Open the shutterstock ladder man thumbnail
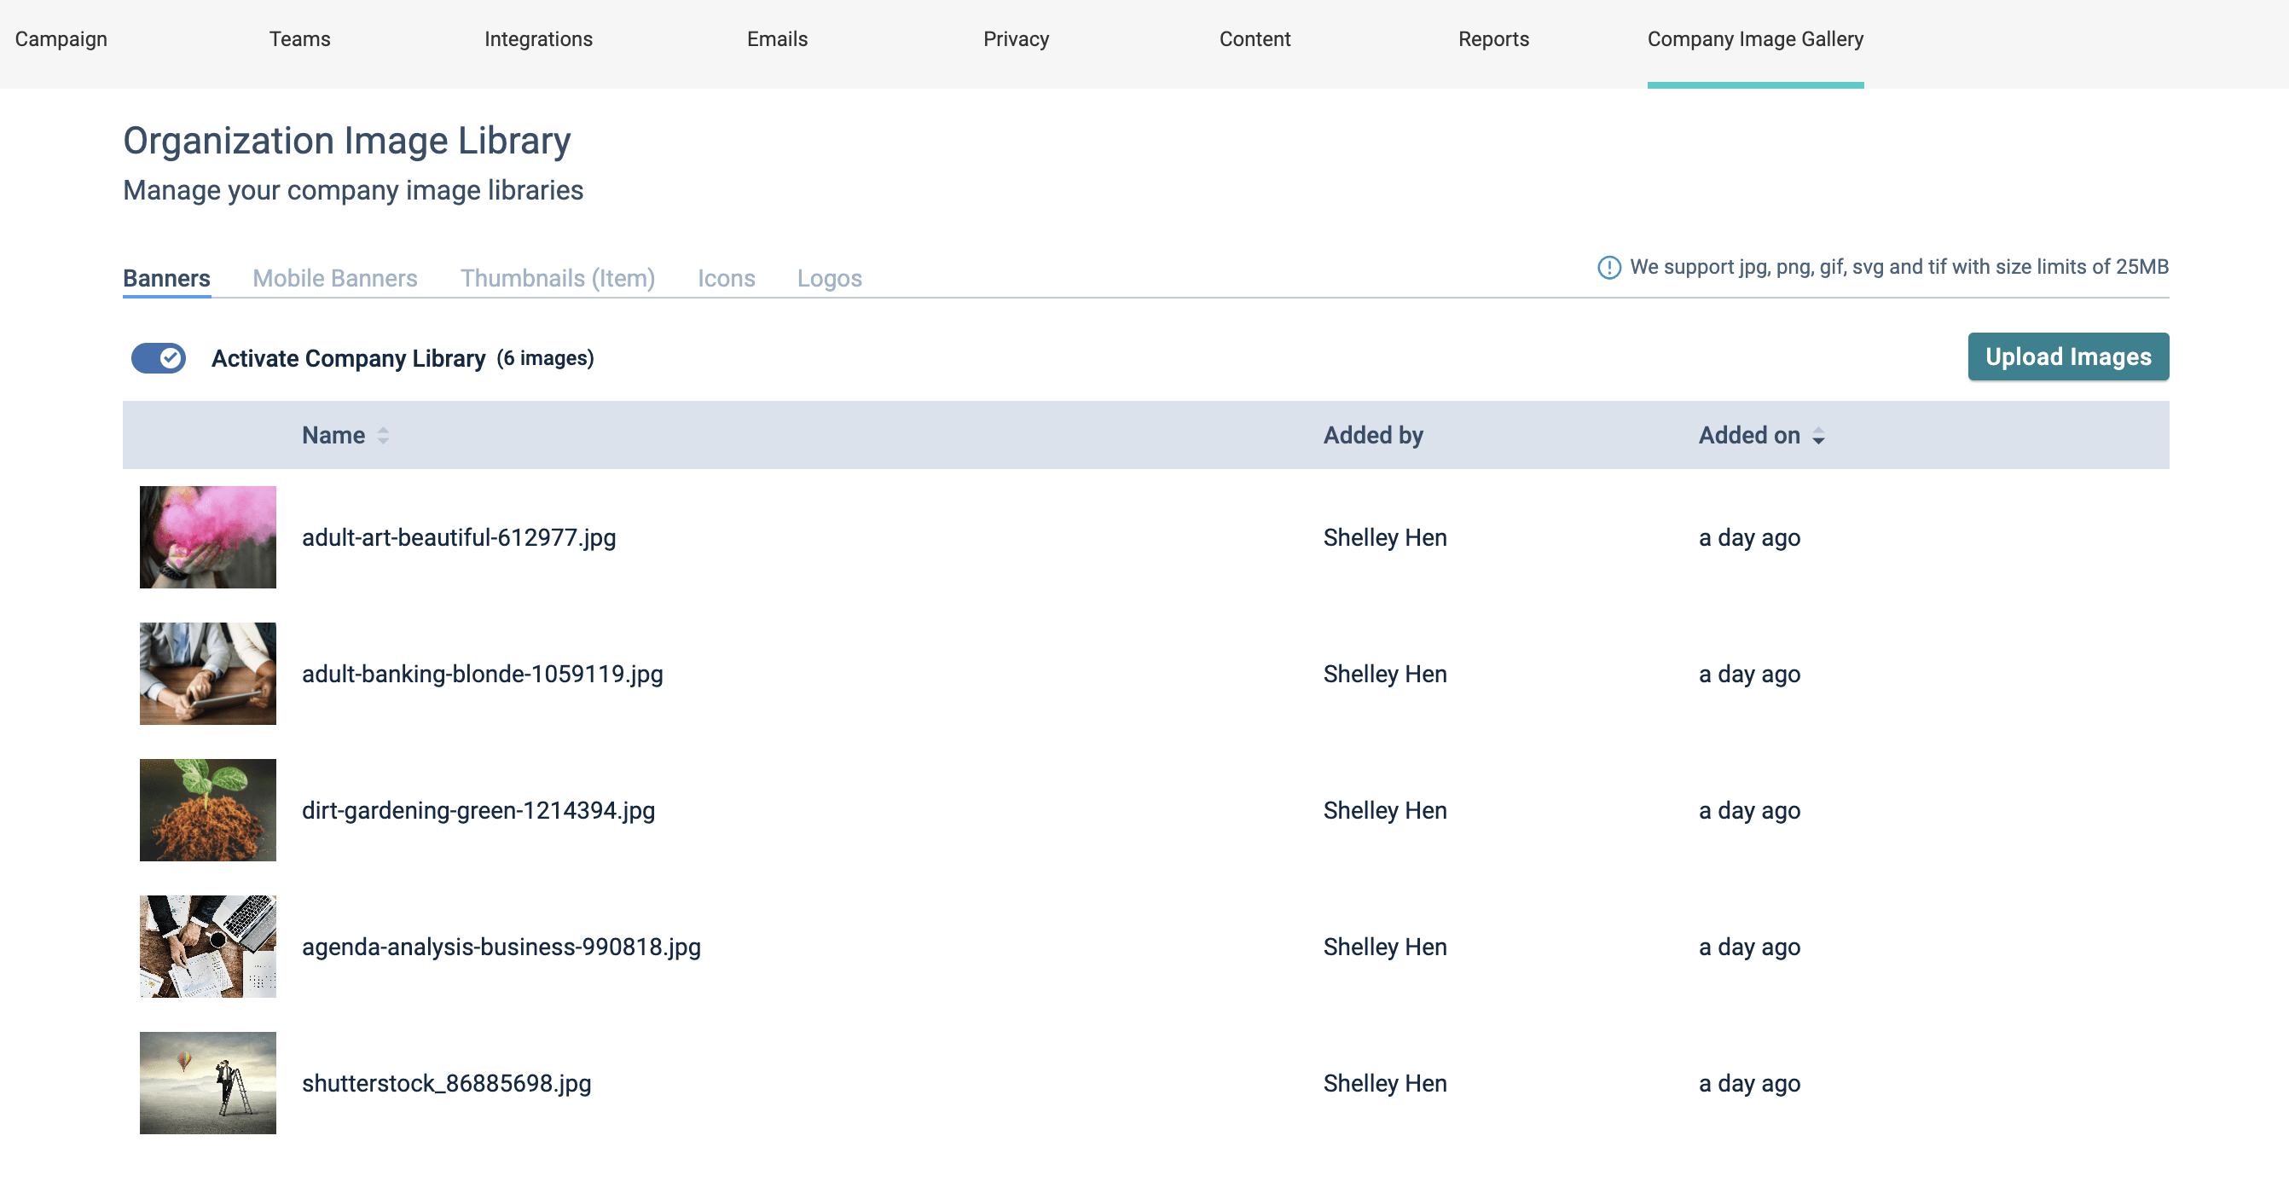This screenshot has width=2289, height=1182. pos(207,1082)
